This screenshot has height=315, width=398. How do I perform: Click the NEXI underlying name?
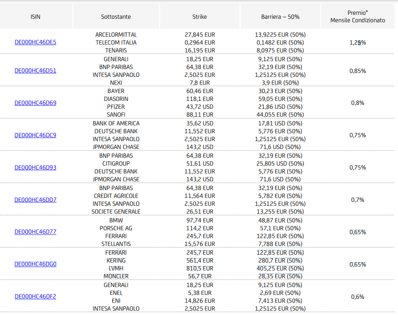pyautogui.click(x=116, y=83)
